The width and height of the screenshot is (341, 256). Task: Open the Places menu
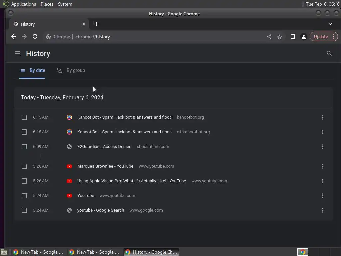(47, 4)
